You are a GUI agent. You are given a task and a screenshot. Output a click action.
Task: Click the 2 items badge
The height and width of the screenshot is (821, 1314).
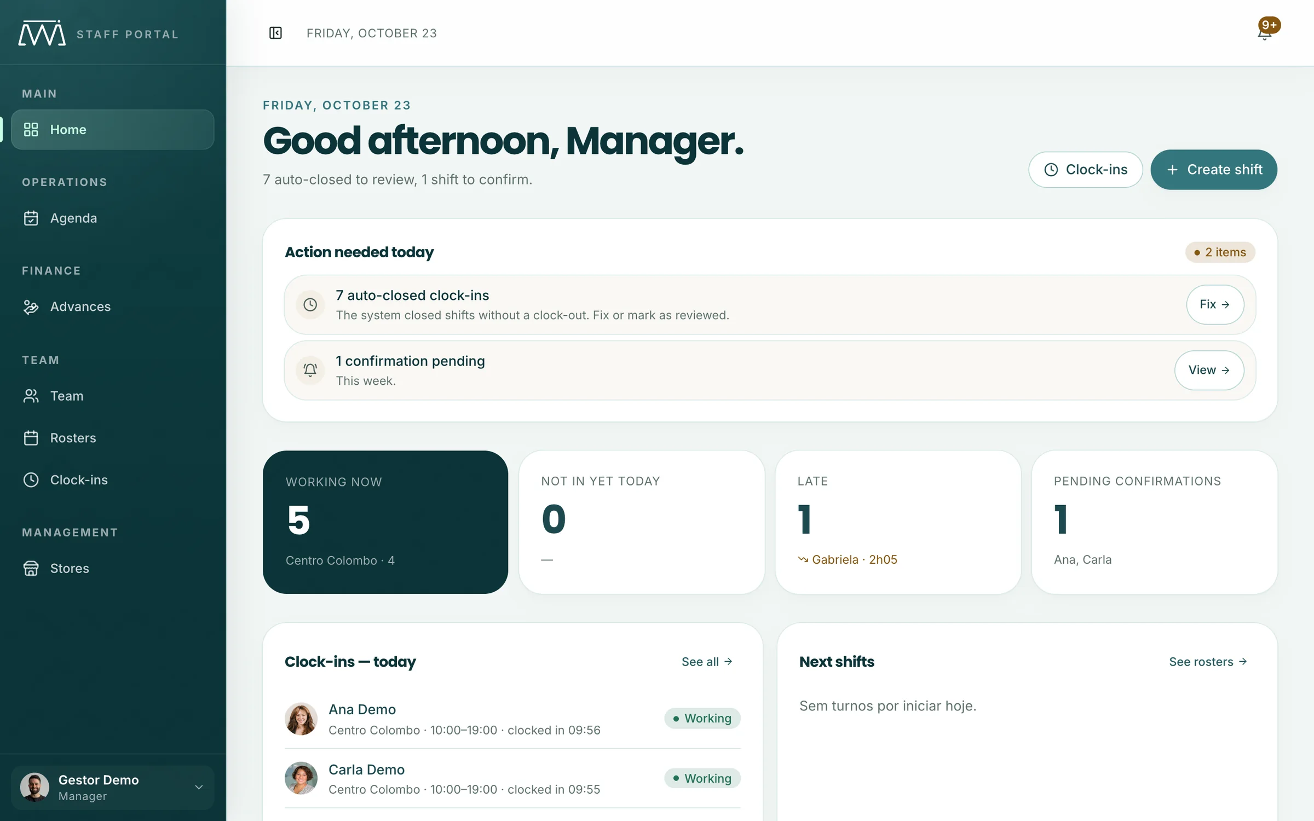click(1220, 252)
